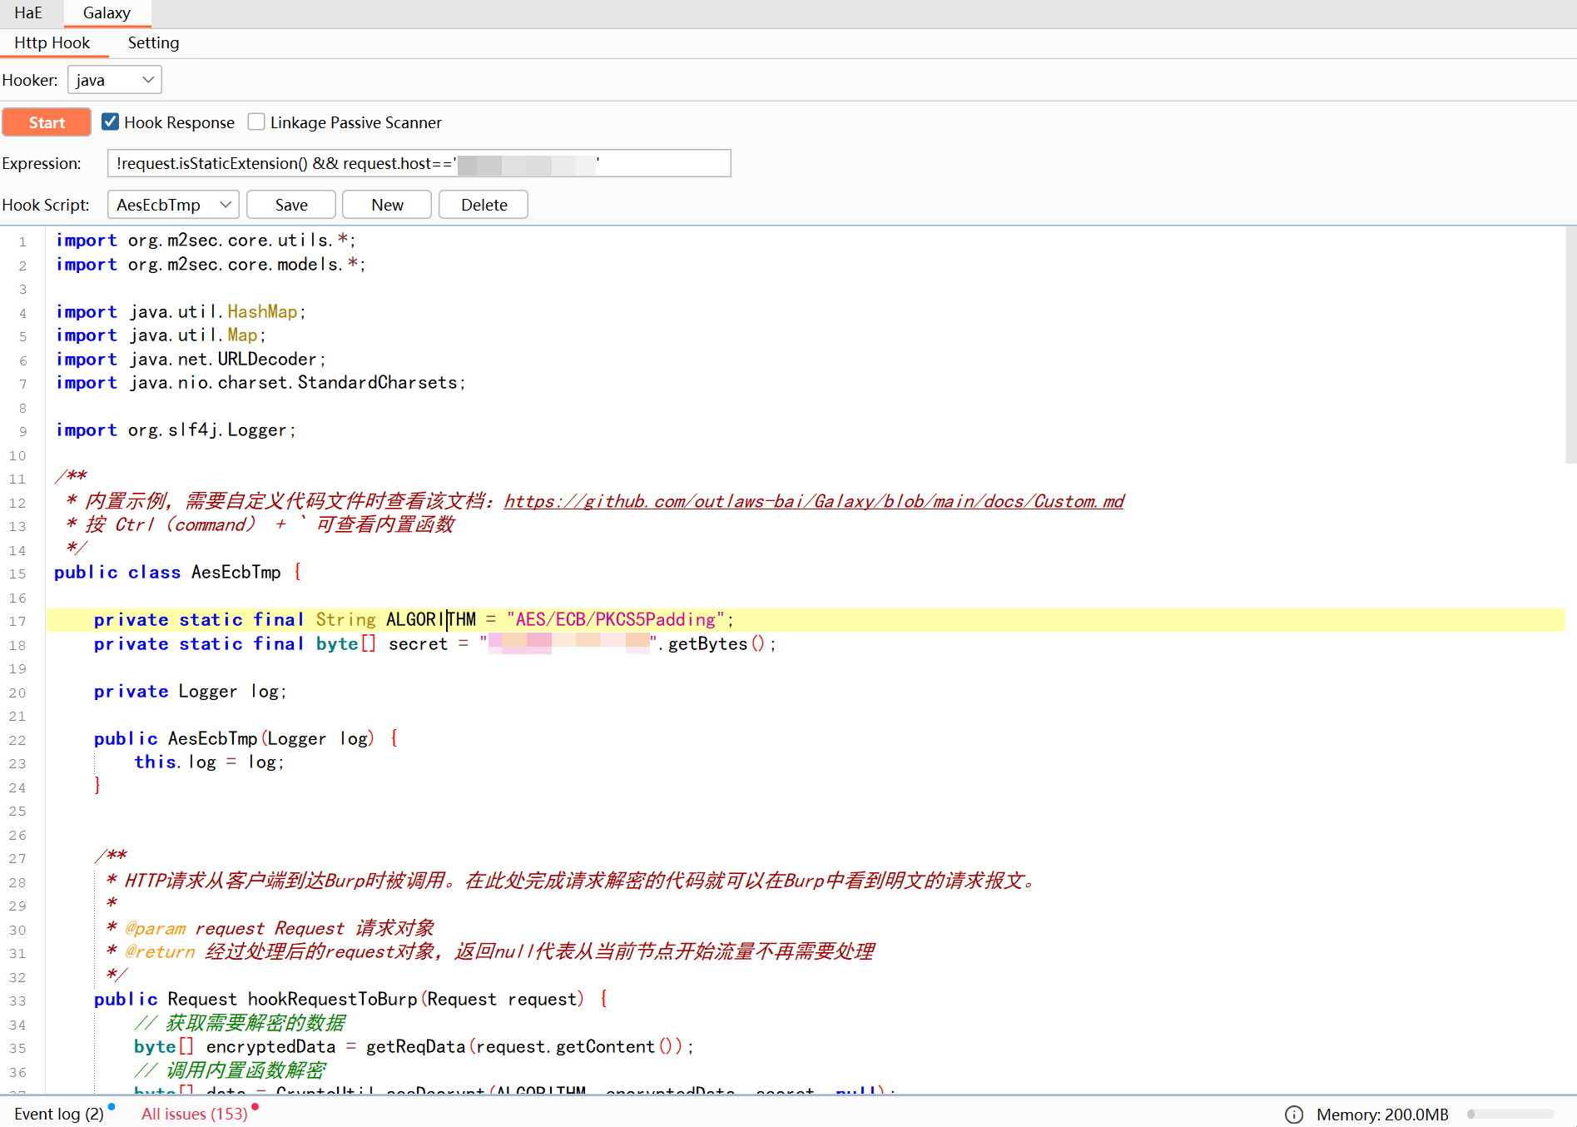This screenshot has width=1577, height=1127.
Task: Uncheck the Hook Response checkbox
Action: tap(110, 122)
